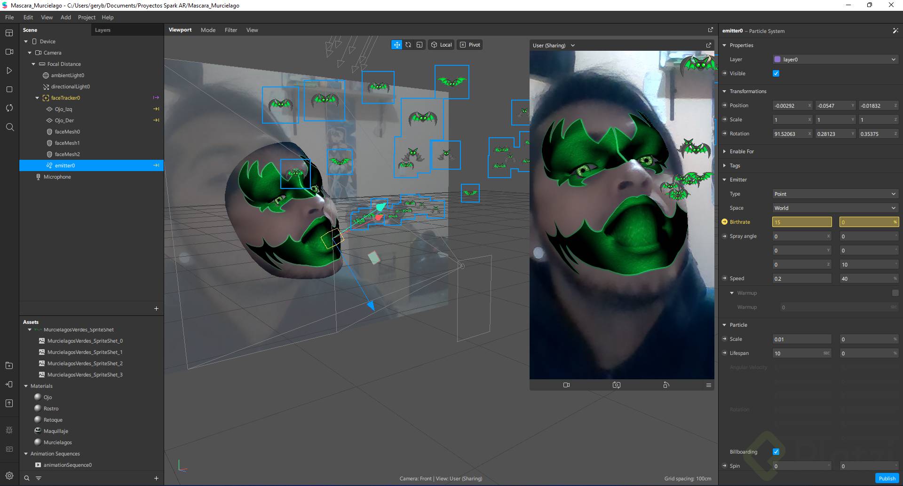Add an asset with plus button
Viewport: 903px width, 486px height.
(156, 478)
